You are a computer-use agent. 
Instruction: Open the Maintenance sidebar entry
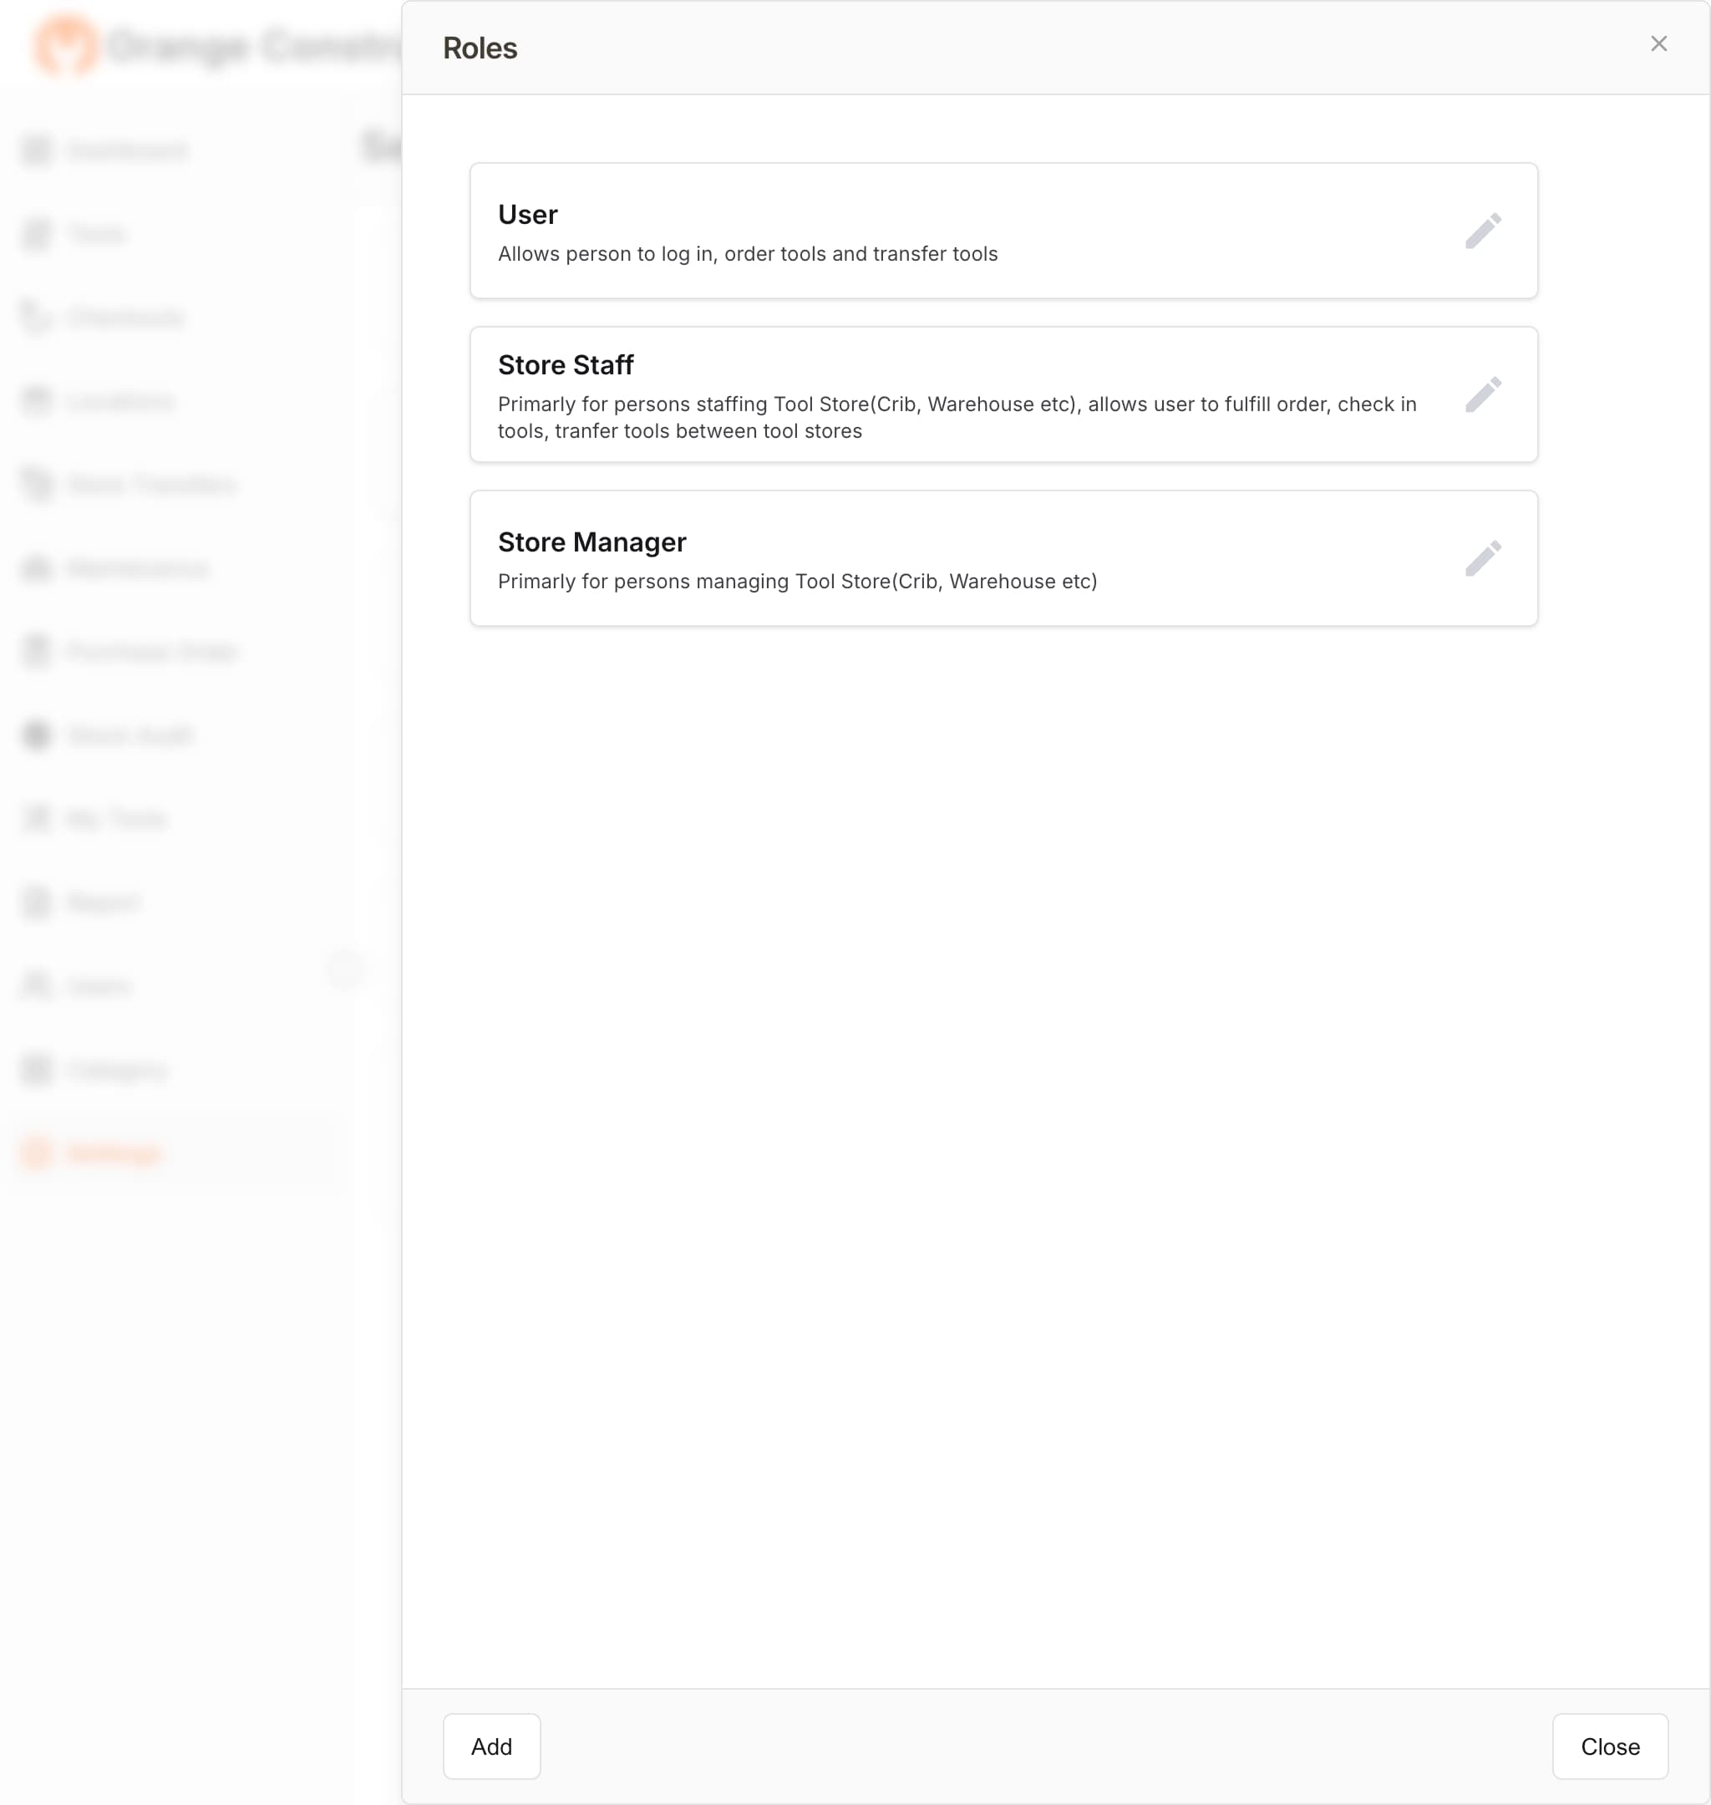[x=139, y=568]
